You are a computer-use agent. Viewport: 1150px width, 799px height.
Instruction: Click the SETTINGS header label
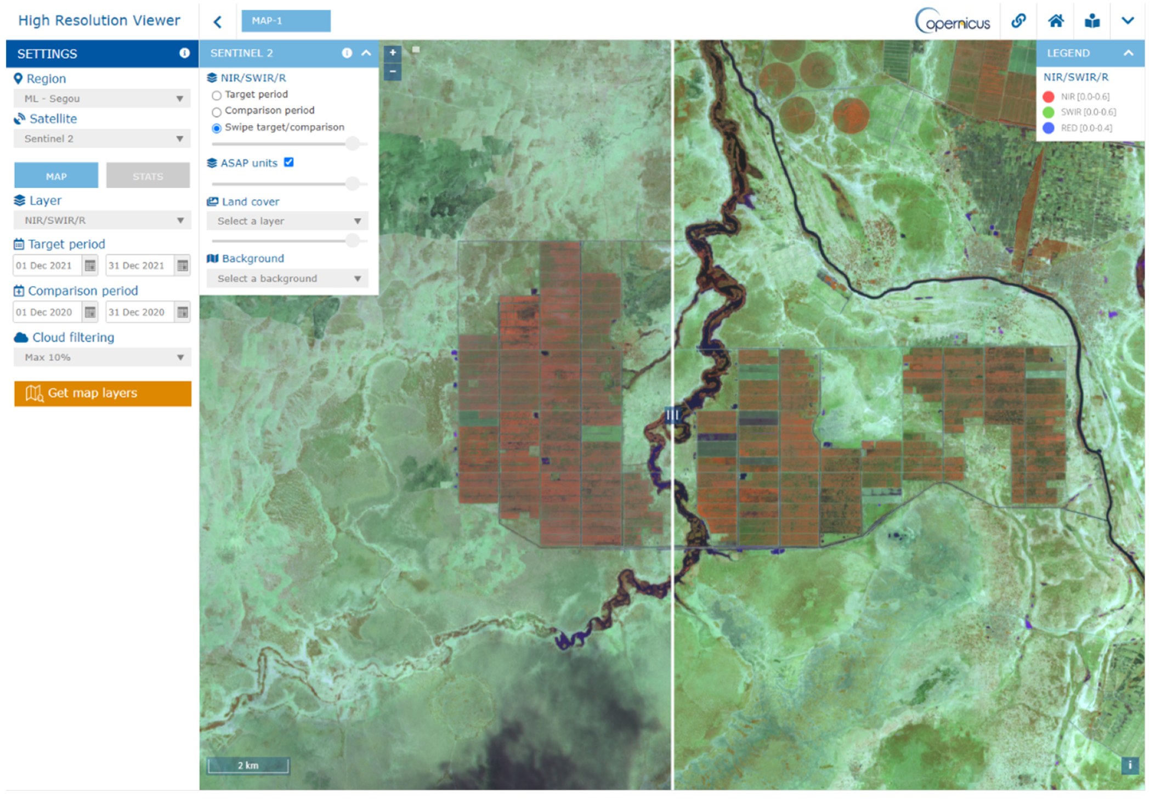click(x=47, y=54)
